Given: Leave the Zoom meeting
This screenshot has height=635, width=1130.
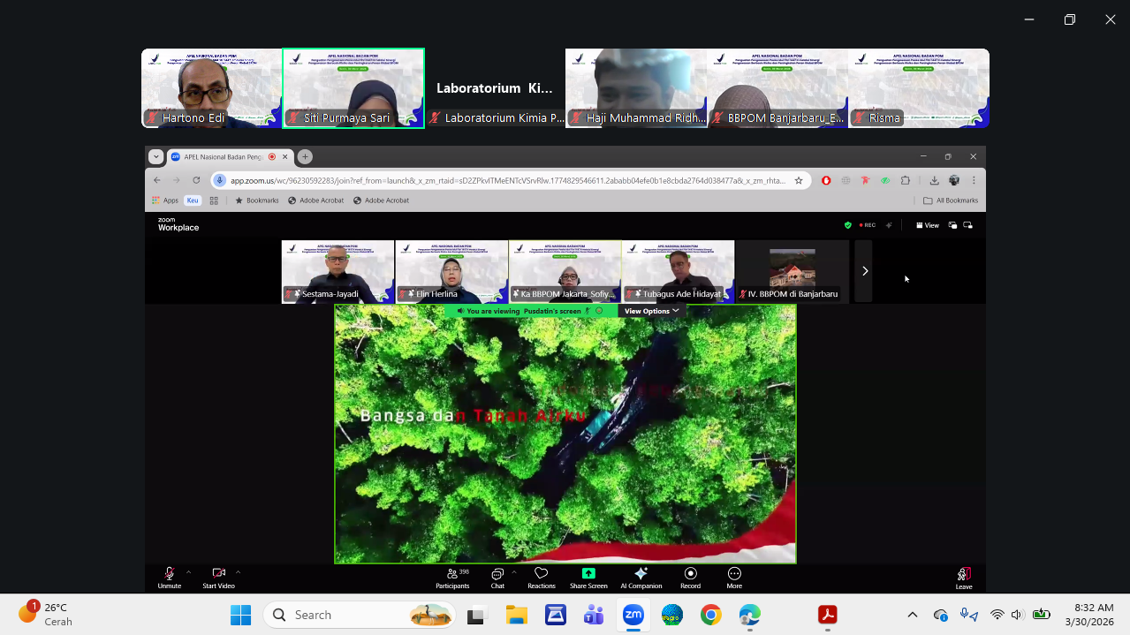Looking at the screenshot, I should click(x=964, y=575).
